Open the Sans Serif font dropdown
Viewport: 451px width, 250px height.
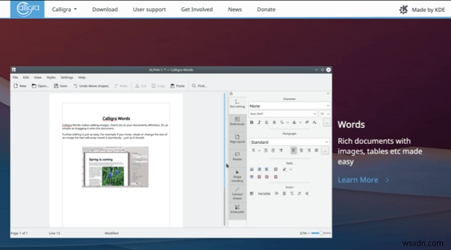click(x=283, y=113)
